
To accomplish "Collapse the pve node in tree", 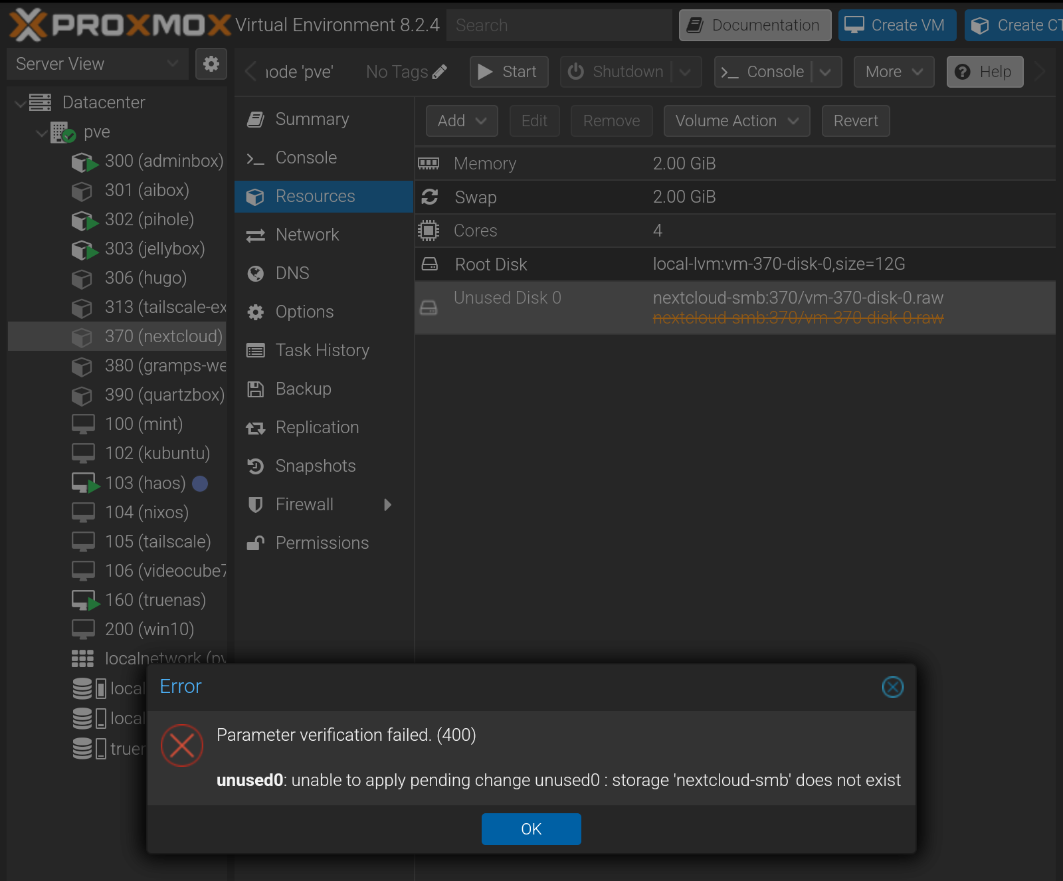I will point(42,133).
